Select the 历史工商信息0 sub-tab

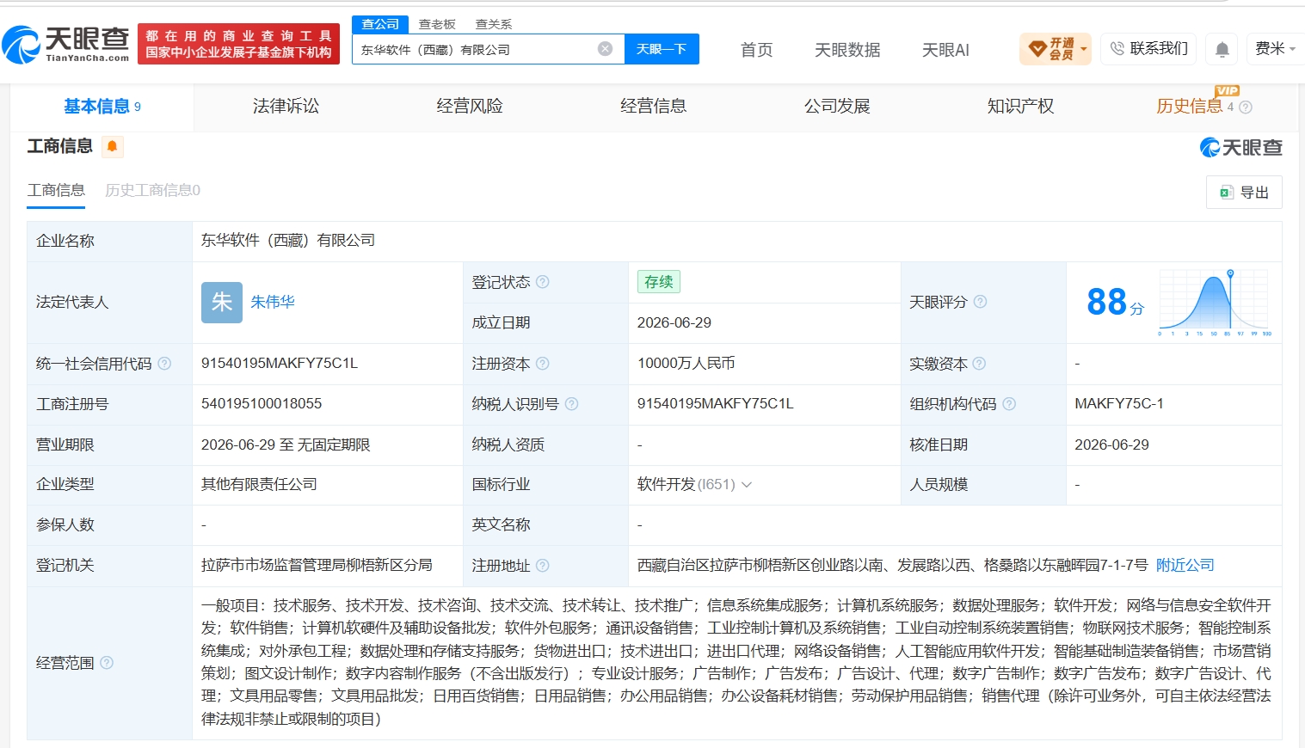[x=152, y=190]
